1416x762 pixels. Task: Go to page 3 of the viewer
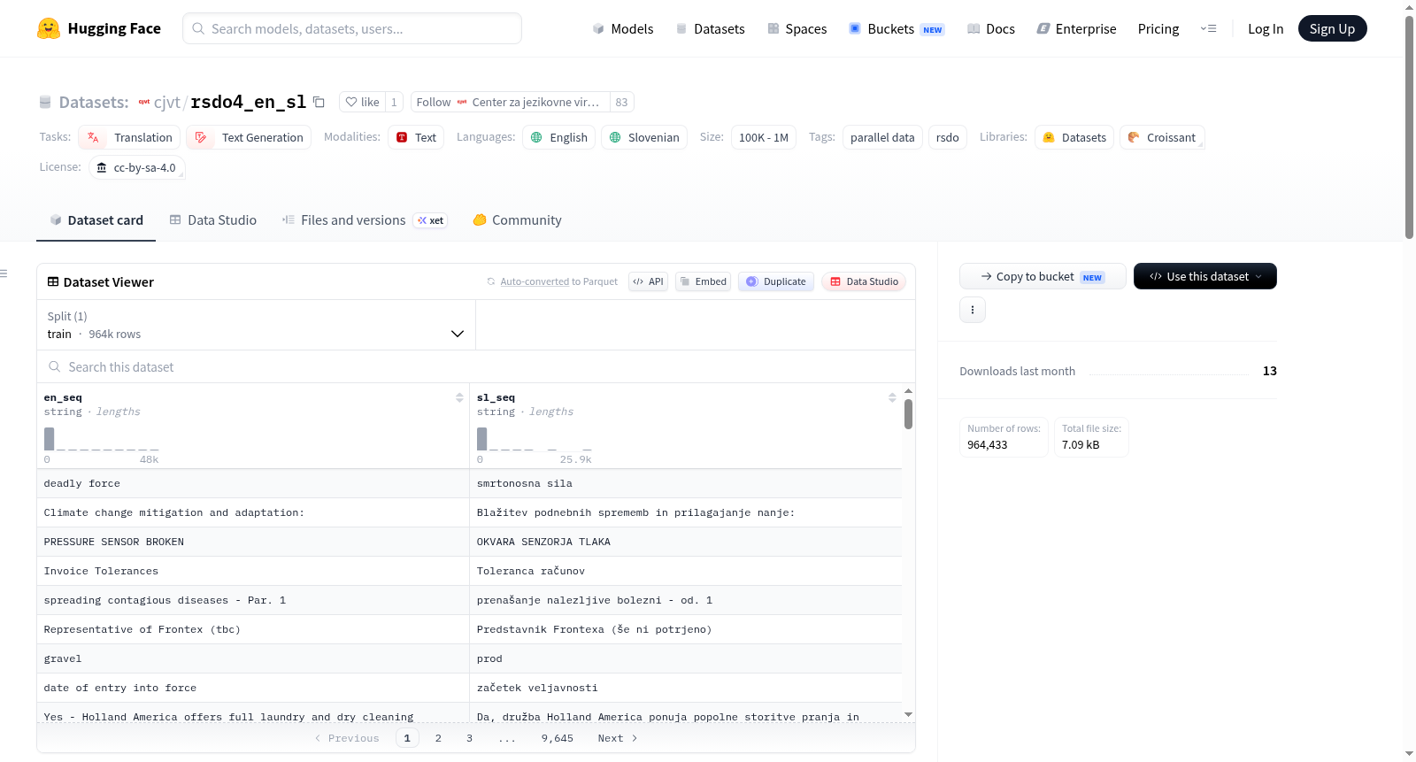[469, 738]
